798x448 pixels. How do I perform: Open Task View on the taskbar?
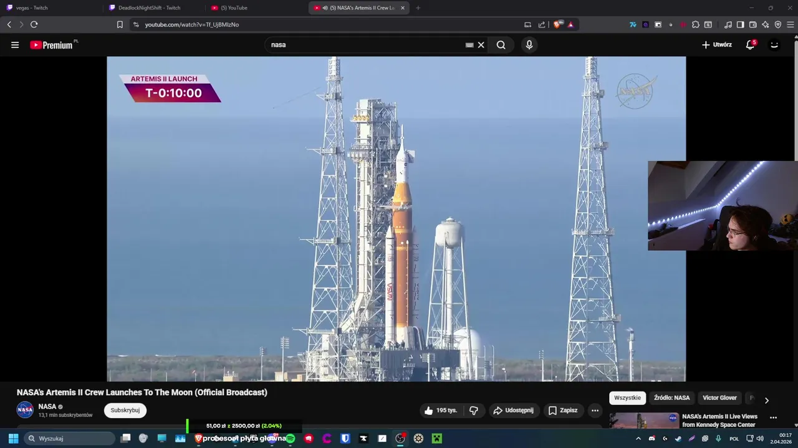(x=125, y=438)
